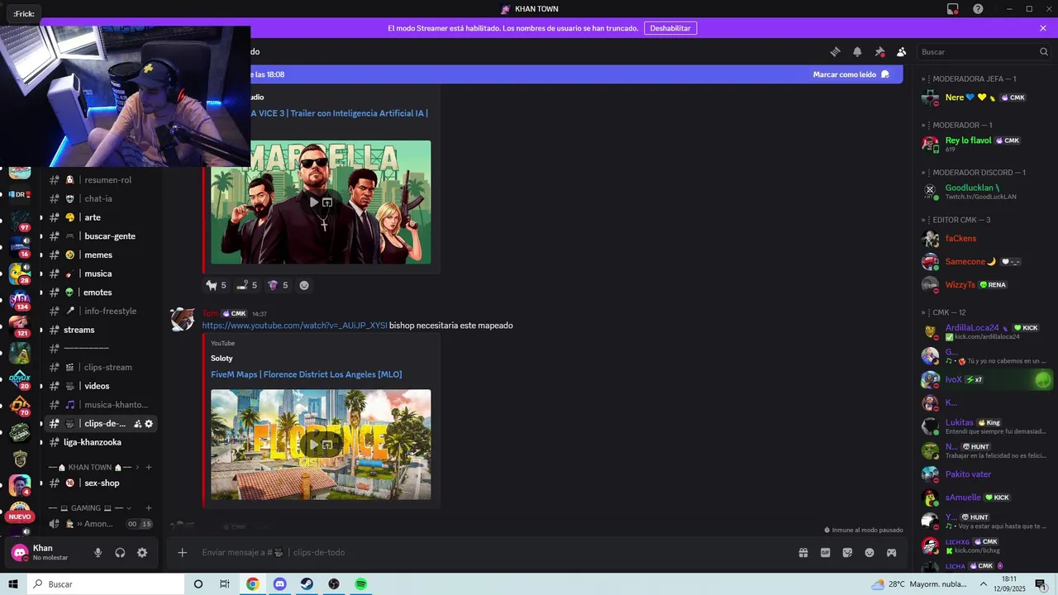Viewport: 1058px width, 595px height.
Task: Open notification settings bell icon
Action: (857, 51)
